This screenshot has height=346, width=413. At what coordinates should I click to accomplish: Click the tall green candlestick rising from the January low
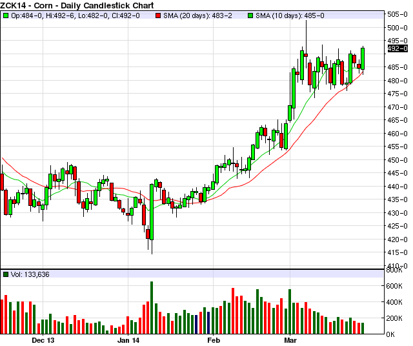point(152,212)
